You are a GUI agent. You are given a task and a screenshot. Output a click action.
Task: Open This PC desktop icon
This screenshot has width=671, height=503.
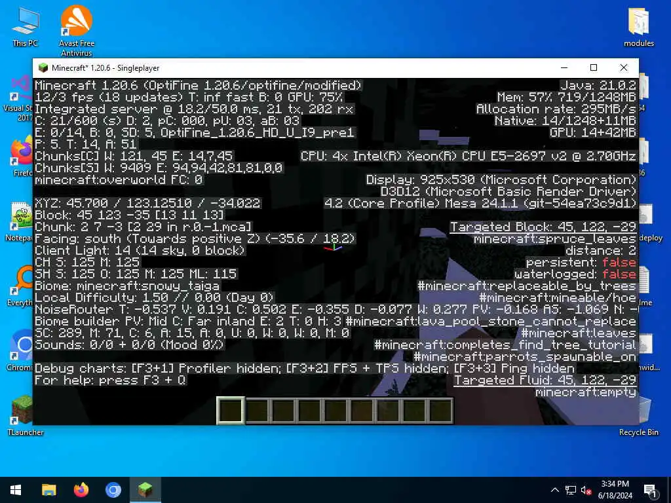coord(26,27)
